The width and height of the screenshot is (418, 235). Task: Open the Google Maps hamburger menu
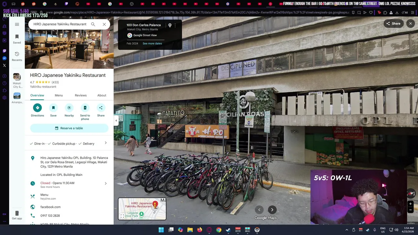[17, 24]
